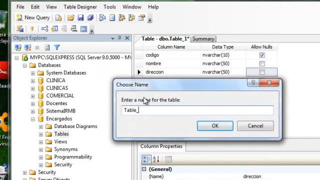This screenshot has width=320, height=180.
Task: Click the Filter funnel icon in Object Explorer
Action: point(57,47)
